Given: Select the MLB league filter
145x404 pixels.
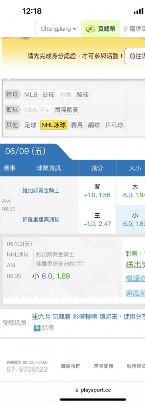Looking at the screenshot, I should point(31,95).
